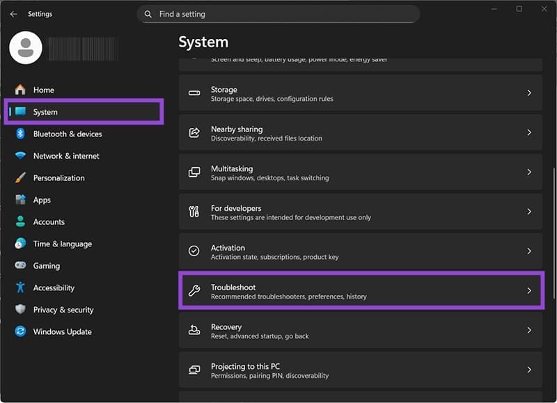Expand the Troubleshoot section chevron
Screen dimensions: 557x403
tap(528, 291)
